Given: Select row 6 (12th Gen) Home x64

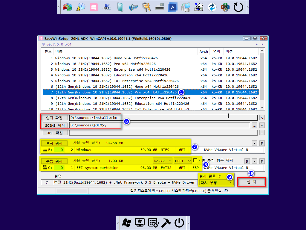Looking at the screenshot, I should coord(151,87).
